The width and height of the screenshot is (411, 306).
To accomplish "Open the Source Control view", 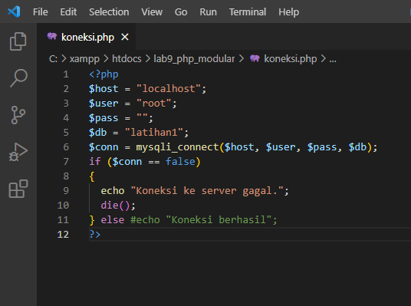I will [18, 115].
